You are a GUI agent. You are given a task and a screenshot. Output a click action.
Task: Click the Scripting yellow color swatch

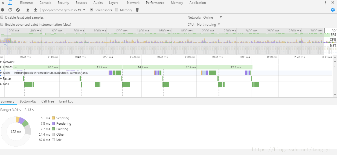pos(53,118)
